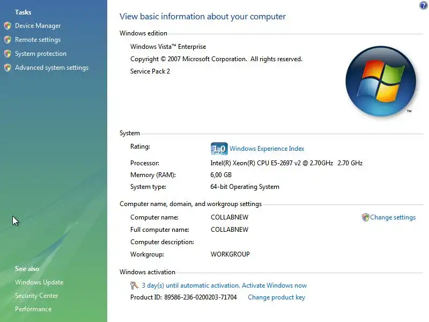This screenshot has width=429, height=322.
Task: Click Change settings for computer name
Action: [393, 217]
